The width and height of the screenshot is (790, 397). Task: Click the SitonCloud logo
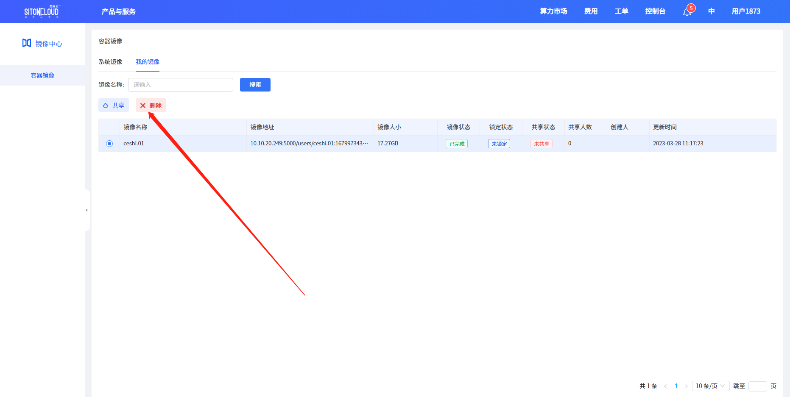click(42, 11)
